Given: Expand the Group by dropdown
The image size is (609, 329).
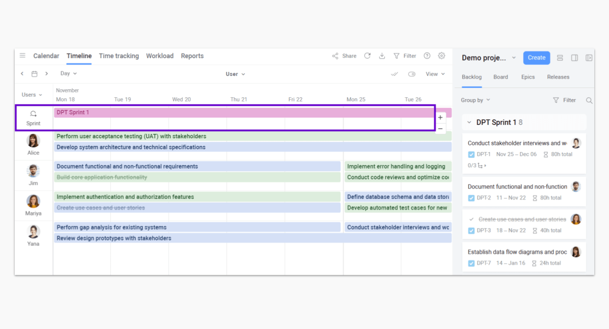Looking at the screenshot, I should (x=475, y=100).
